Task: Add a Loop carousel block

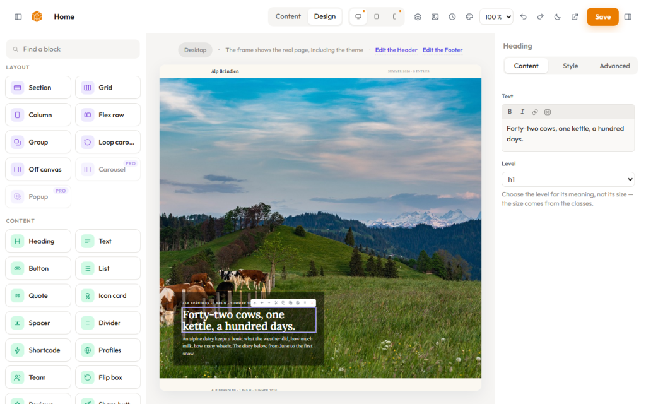Action: [108, 142]
